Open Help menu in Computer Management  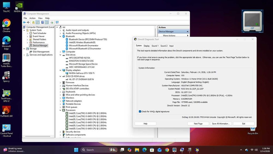47,18
